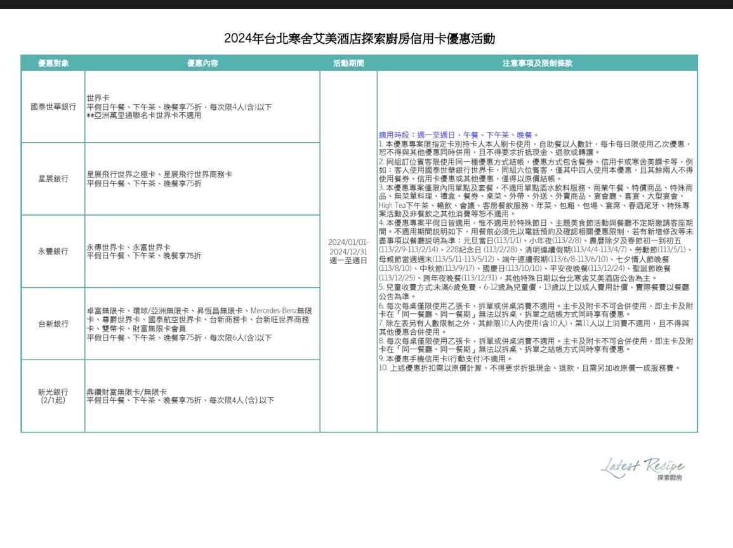Select the blue line 適用時段：週一至週日
Screen dimensions: 733x548
[459, 135]
